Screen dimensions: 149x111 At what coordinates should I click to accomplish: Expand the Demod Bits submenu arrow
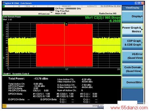click(142, 82)
